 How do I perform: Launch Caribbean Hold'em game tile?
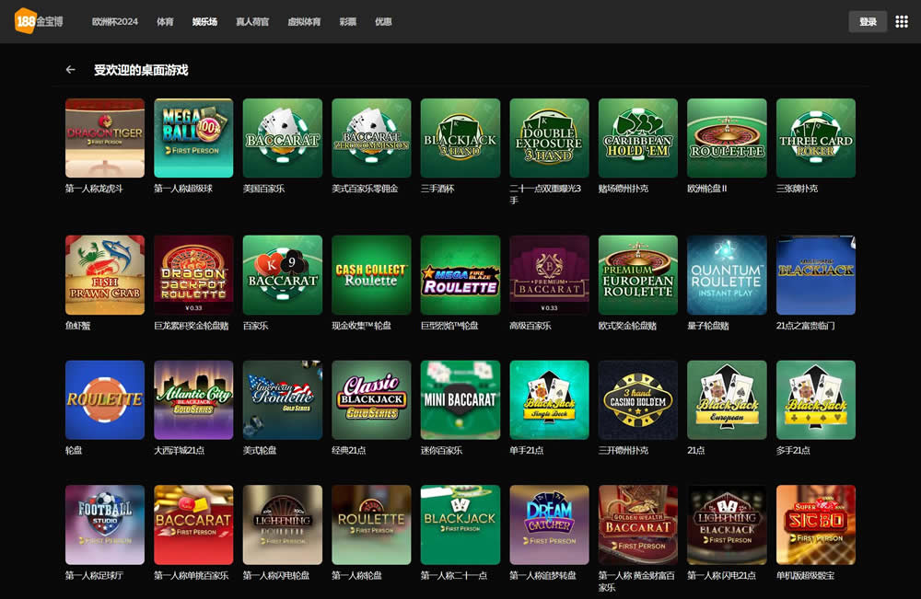(x=638, y=138)
